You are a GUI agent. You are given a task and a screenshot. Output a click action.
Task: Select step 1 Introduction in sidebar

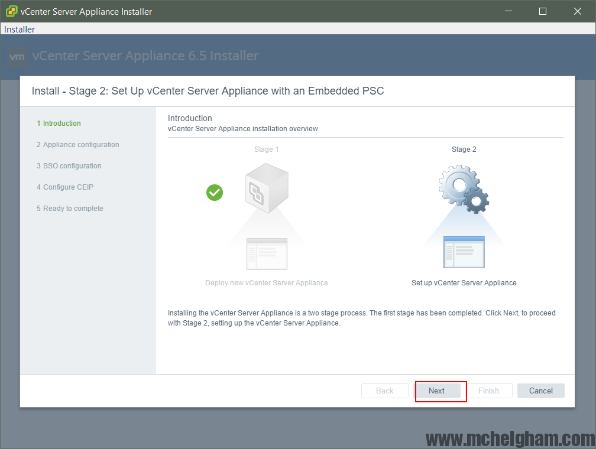[59, 123]
